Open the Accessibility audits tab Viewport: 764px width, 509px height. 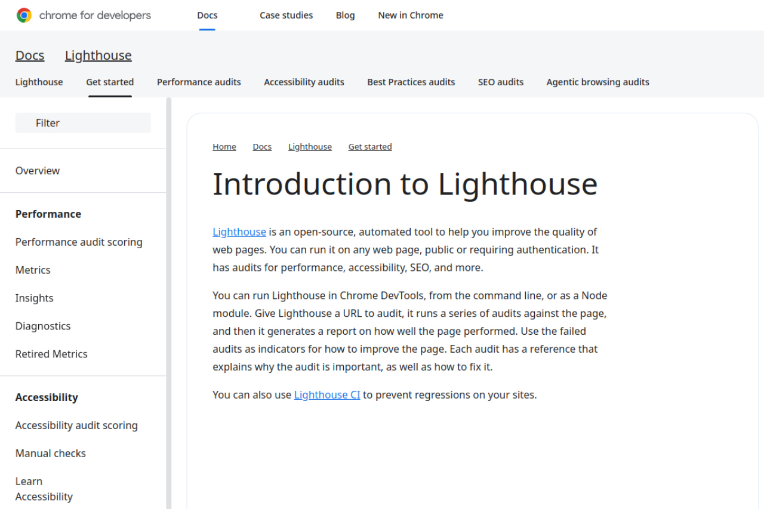[x=304, y=82]
